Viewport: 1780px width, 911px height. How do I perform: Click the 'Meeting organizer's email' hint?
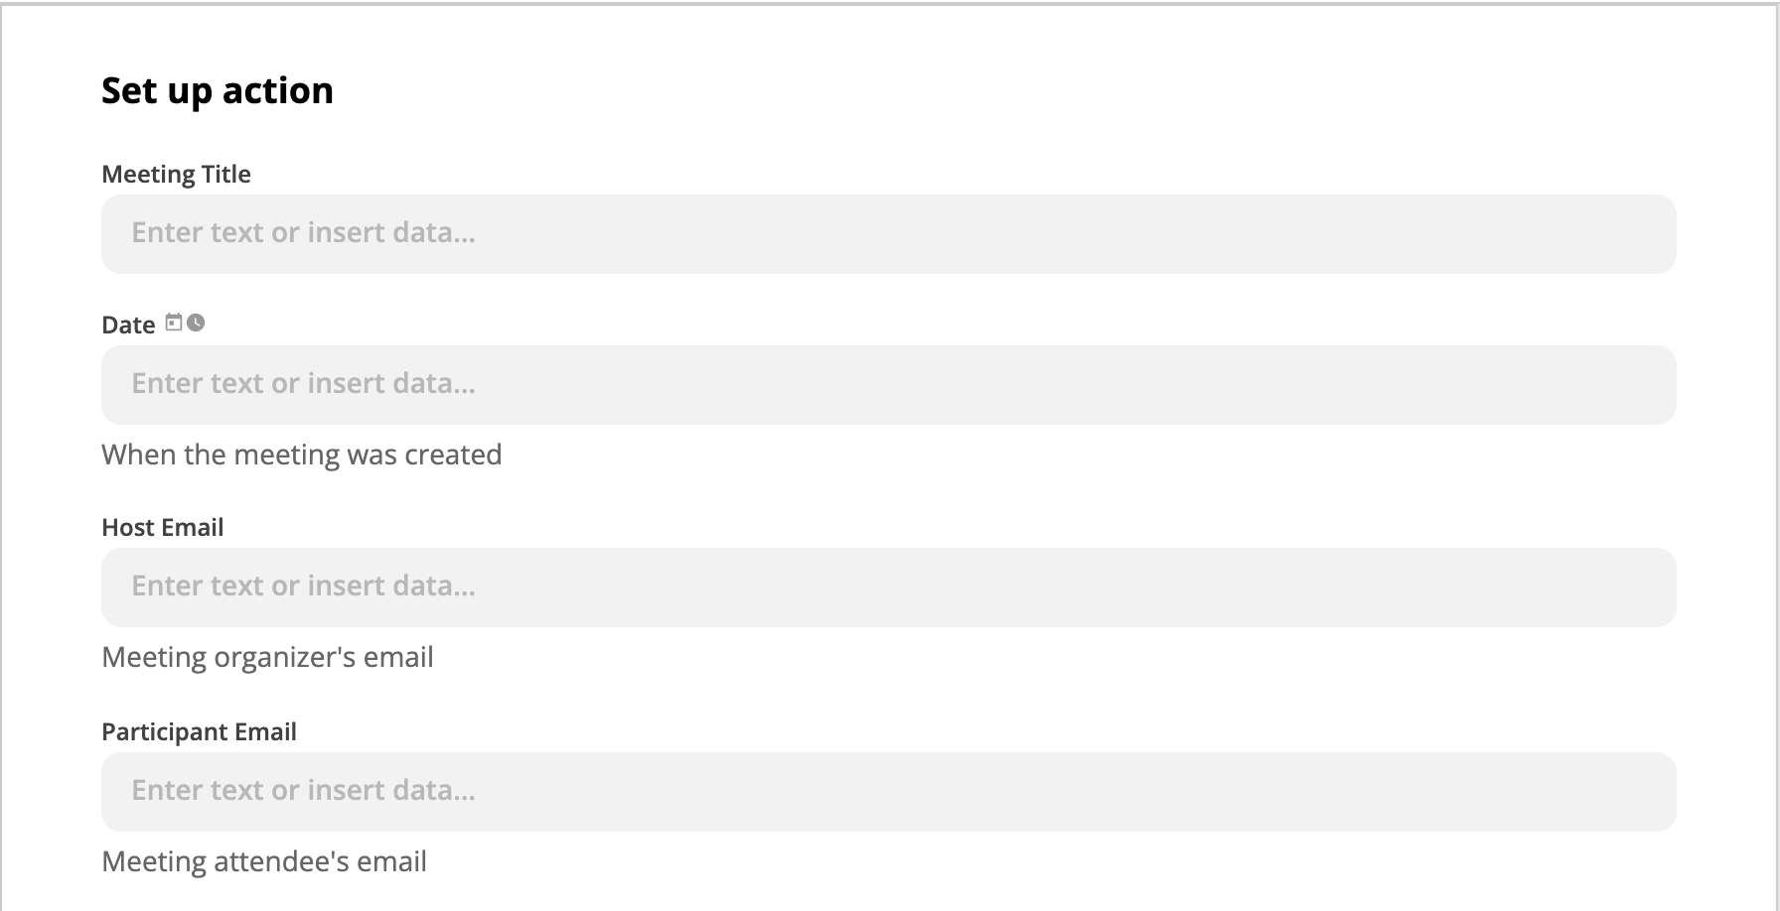[267, 657]
